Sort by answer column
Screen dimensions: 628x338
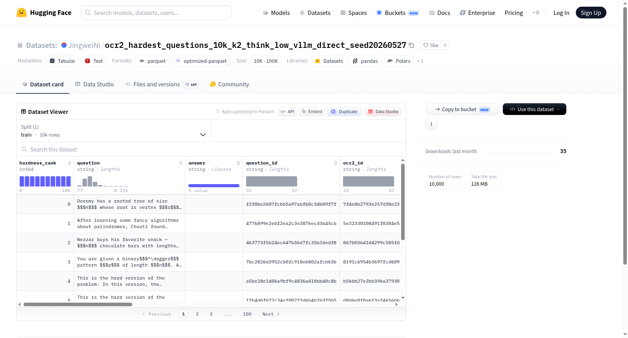(x=238, y=163)
